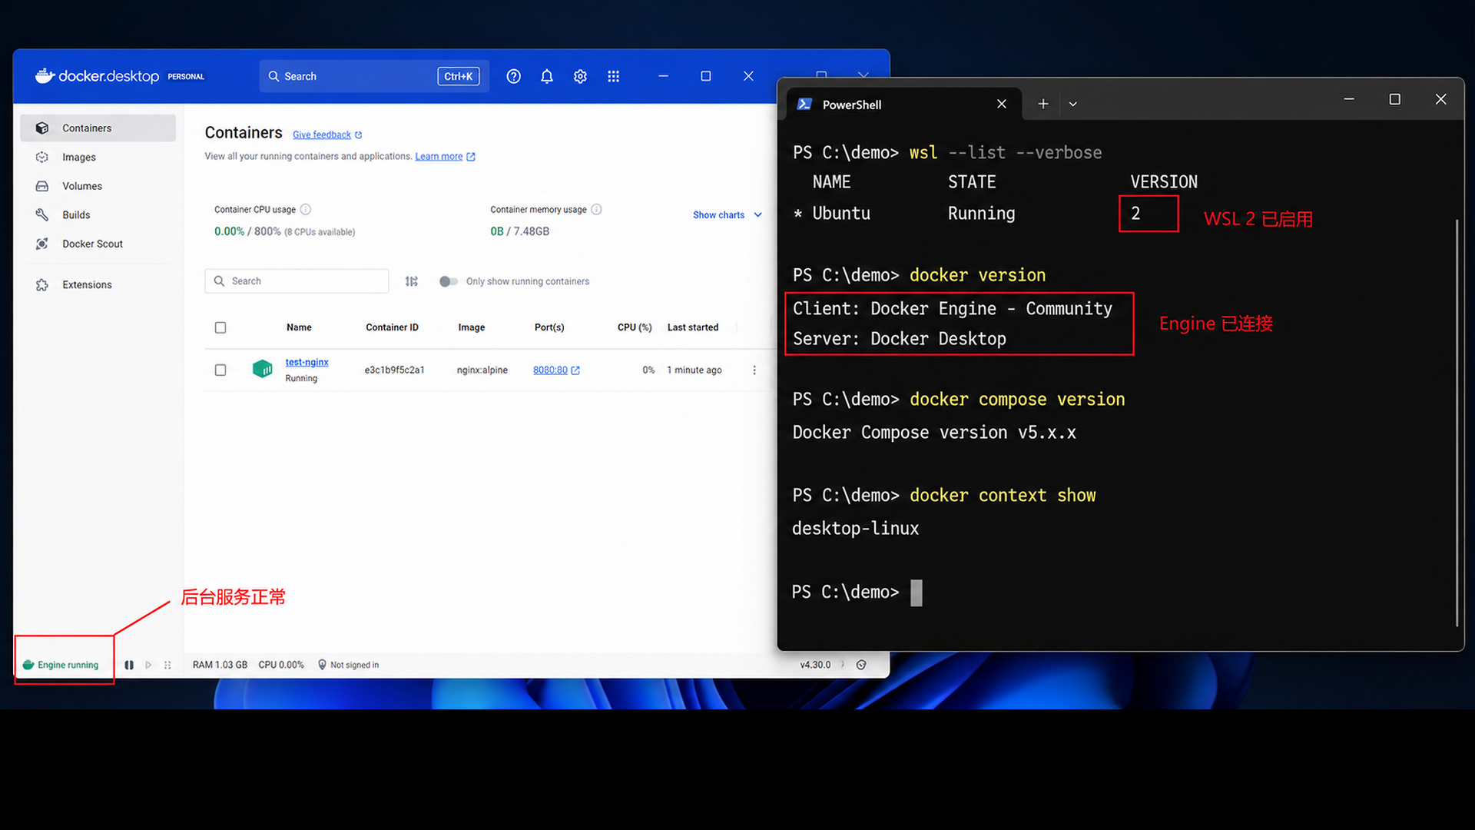
Task: Check the test-nginx row checkbox
Action: pos(220,370)
